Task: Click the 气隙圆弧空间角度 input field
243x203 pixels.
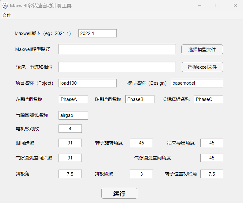Action: coord(211,158)
